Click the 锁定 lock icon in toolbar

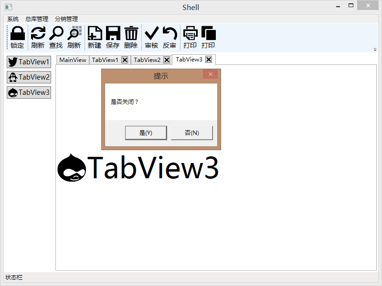[17, 37]
